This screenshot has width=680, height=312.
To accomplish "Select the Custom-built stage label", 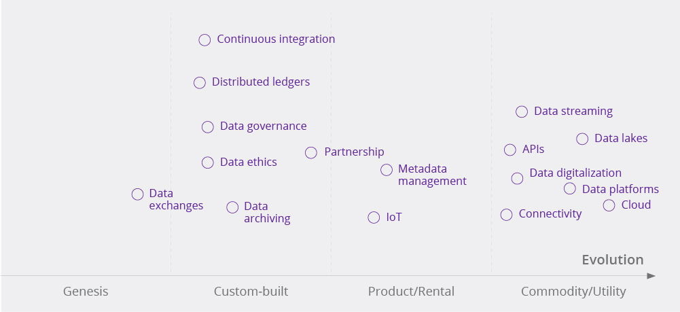I will tap(251, 292).
